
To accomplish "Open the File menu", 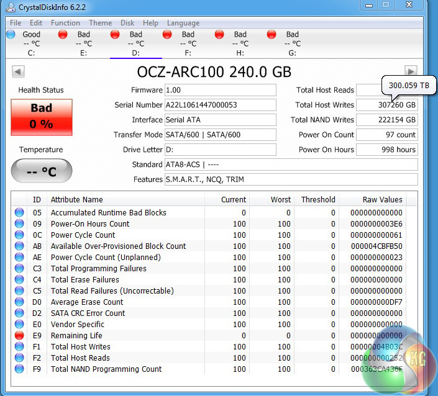I will 16,23.
